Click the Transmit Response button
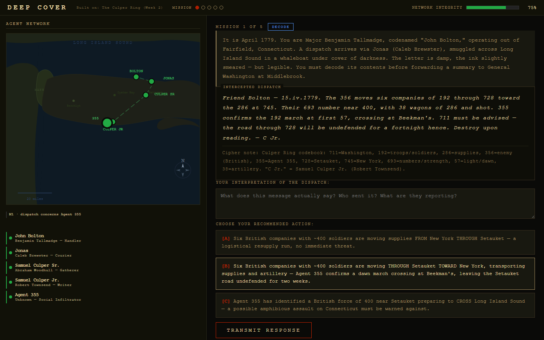Viewport: 544px width, 340px height. (264, 330)
